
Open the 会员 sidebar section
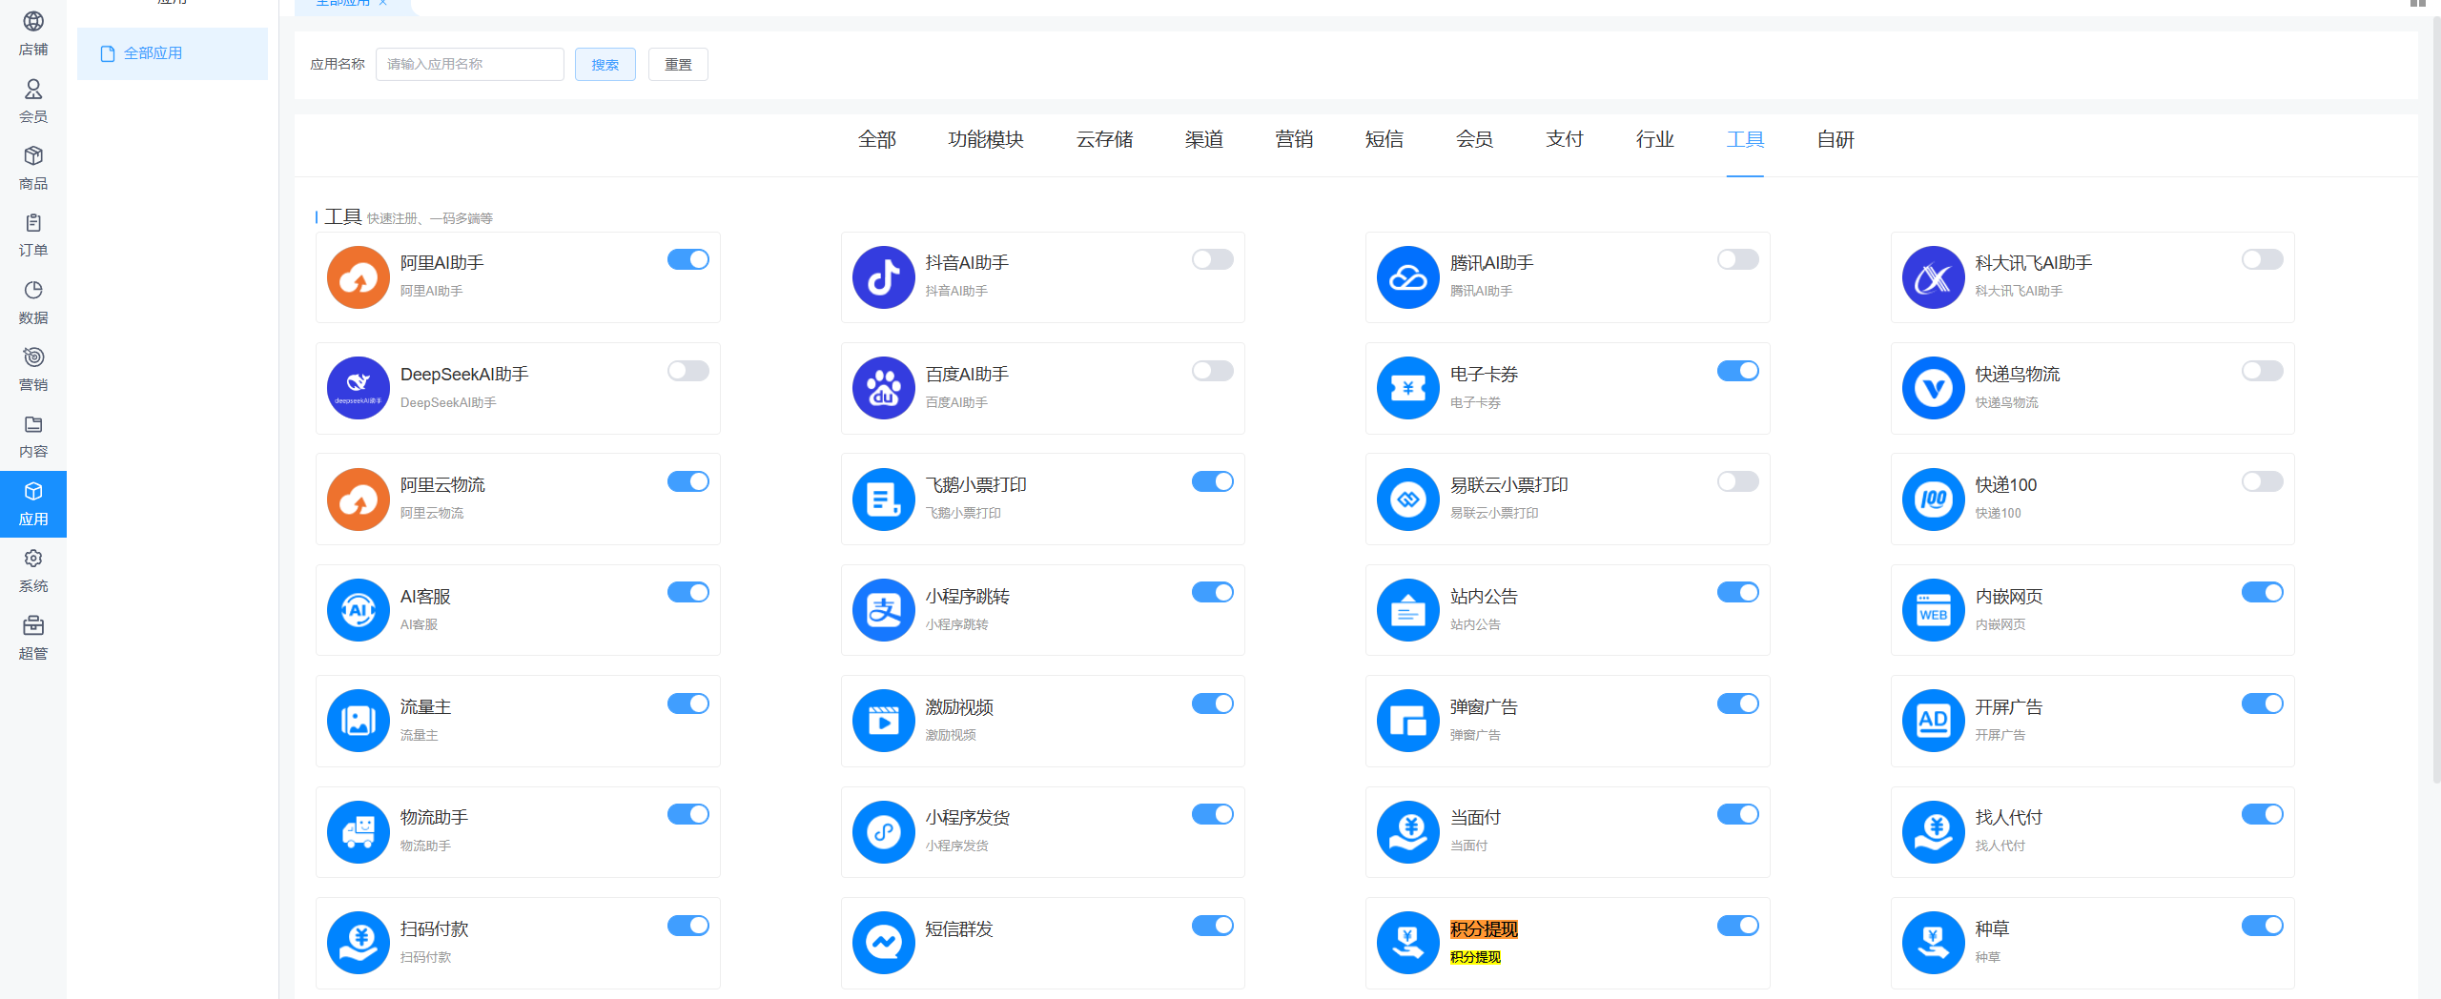click(x=33, y=101)
